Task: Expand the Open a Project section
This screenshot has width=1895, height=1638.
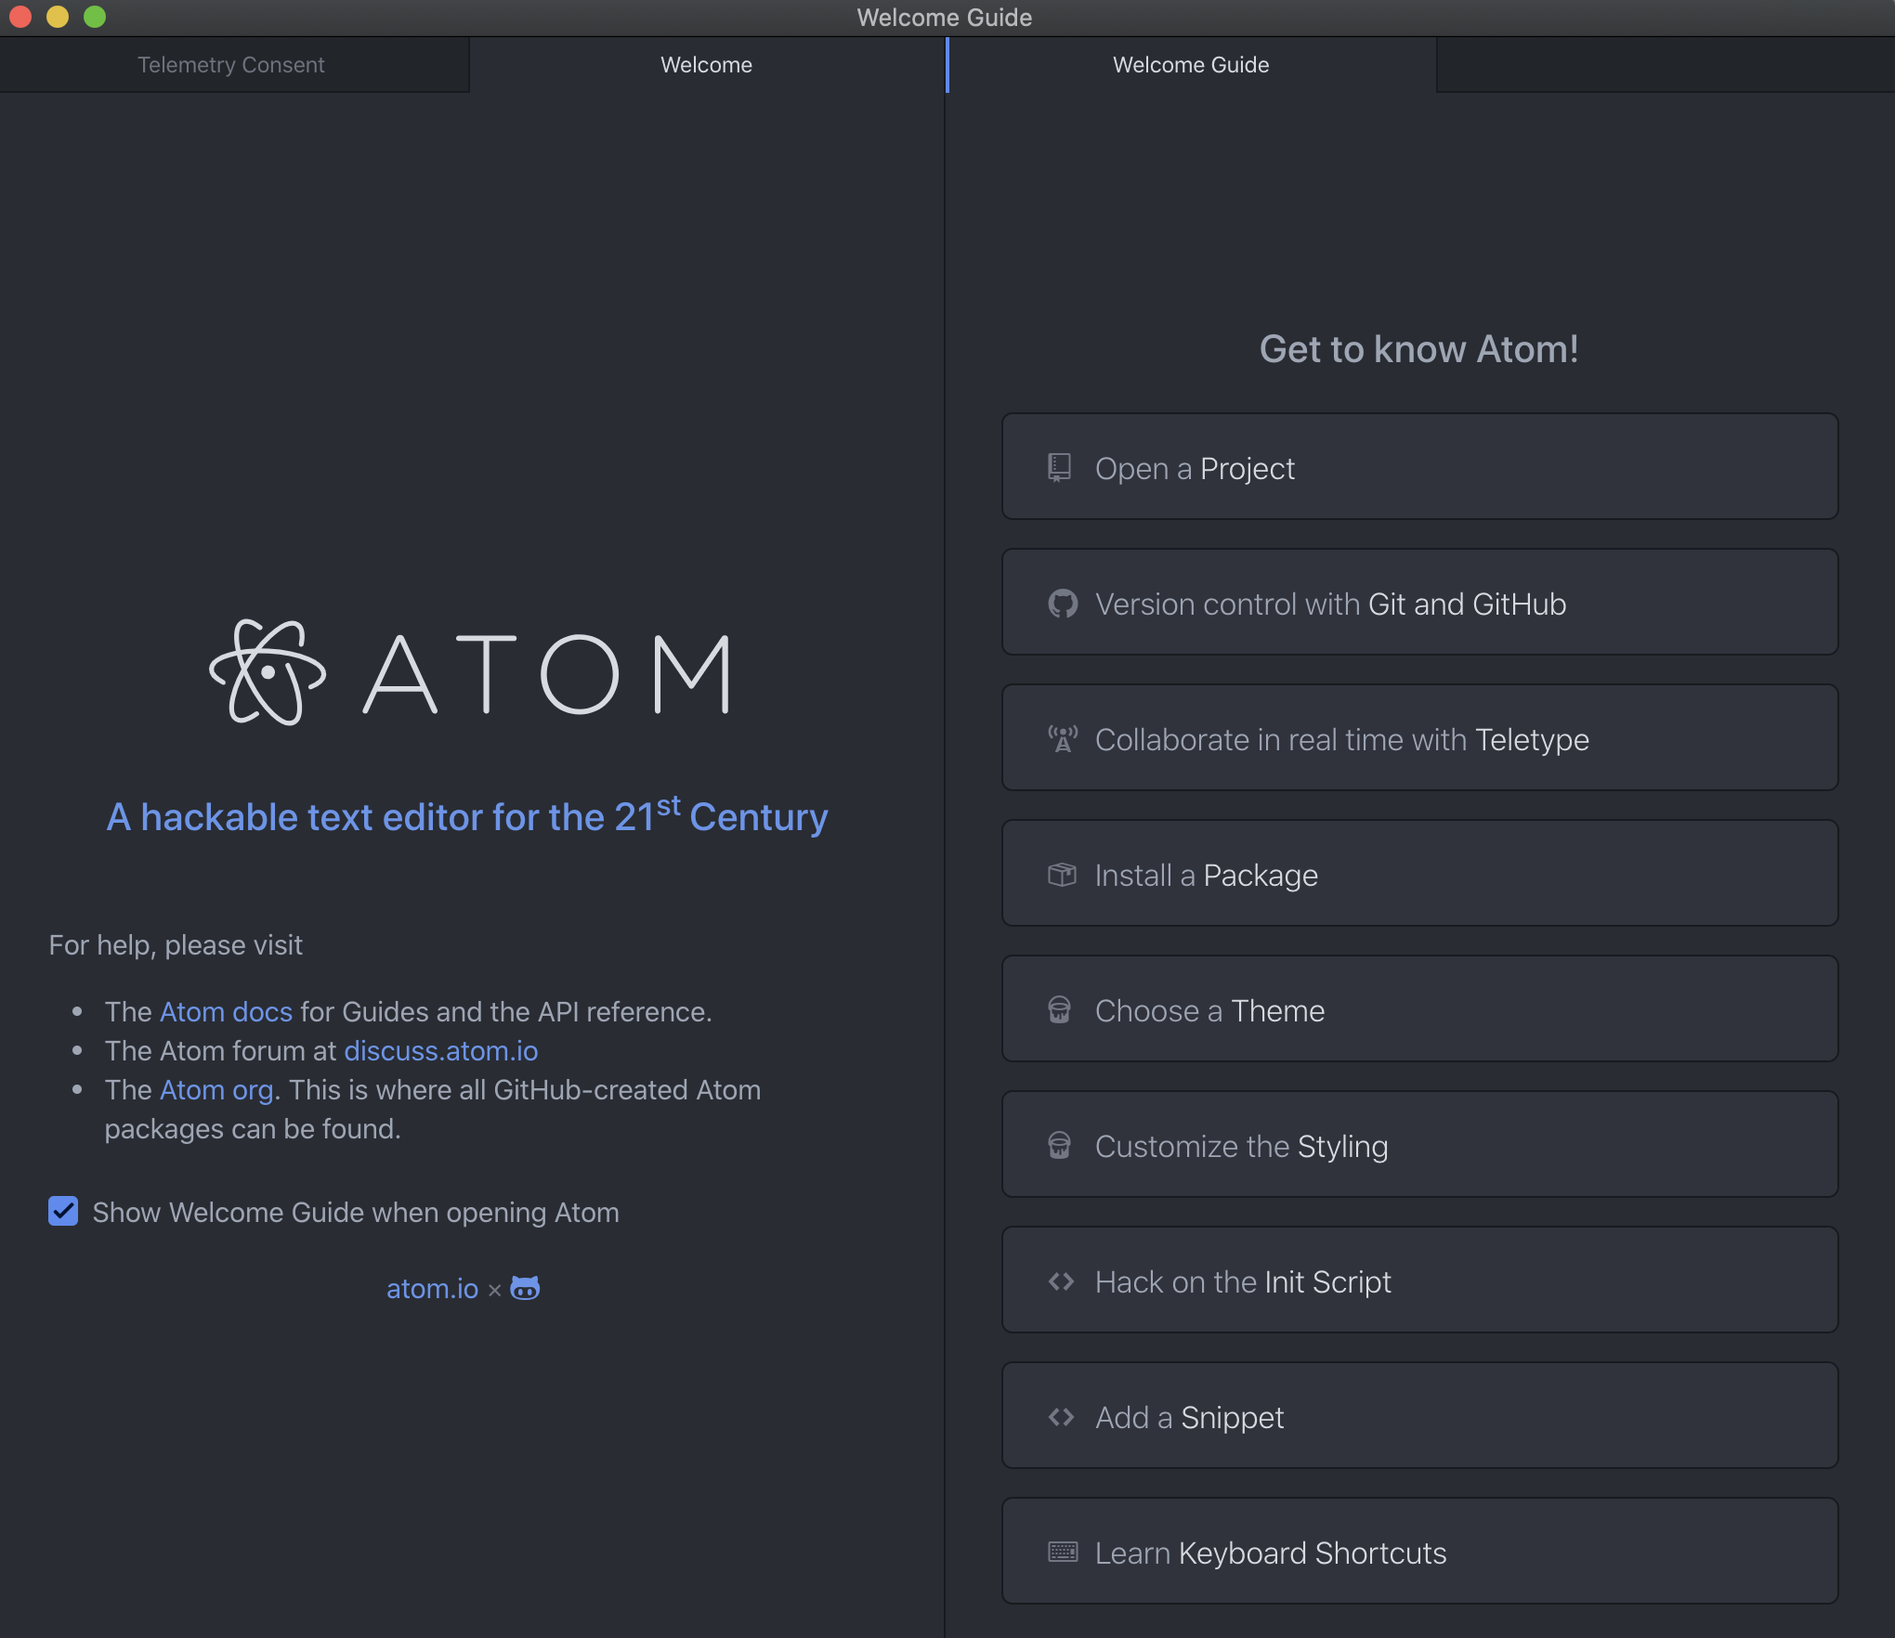Action: click(x=1418, y=467)
